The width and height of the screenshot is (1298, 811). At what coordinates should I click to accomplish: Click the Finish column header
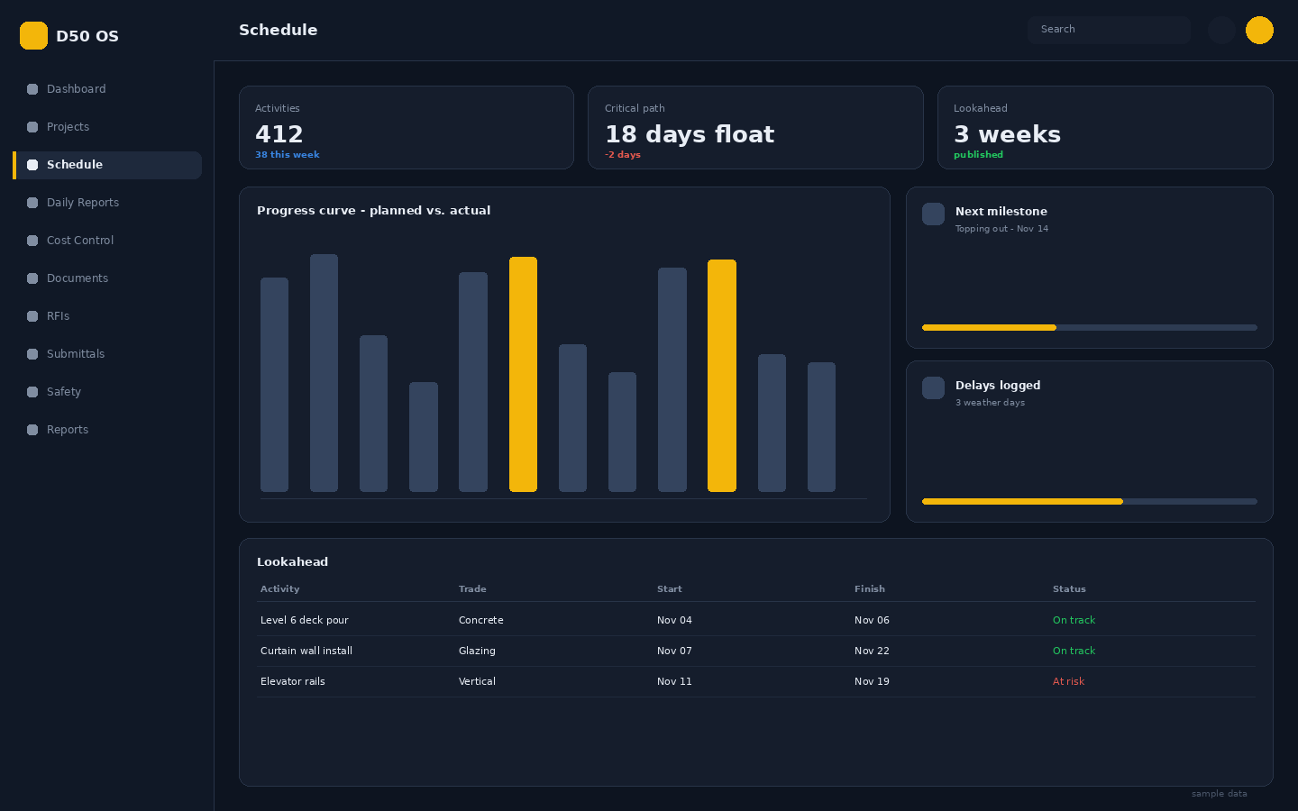870,589
